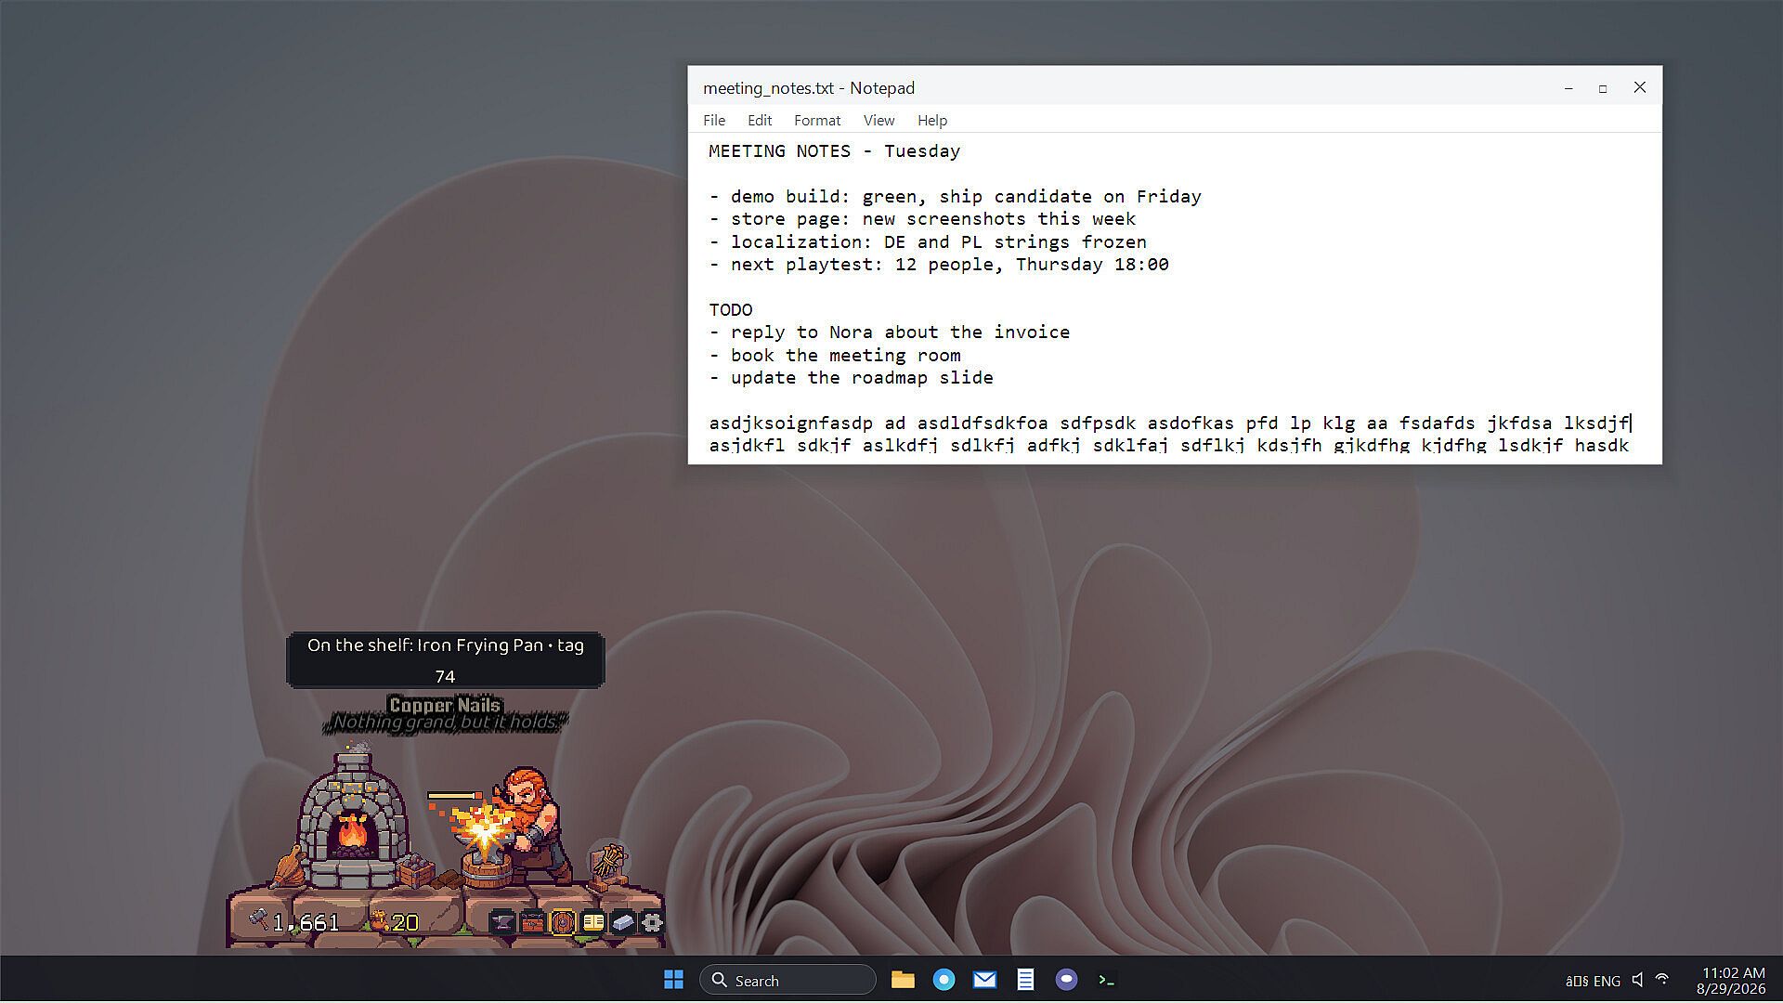Click the stone forge furnace with fire
Screen dimensions: 1783x1003
[x=351, y=820]
